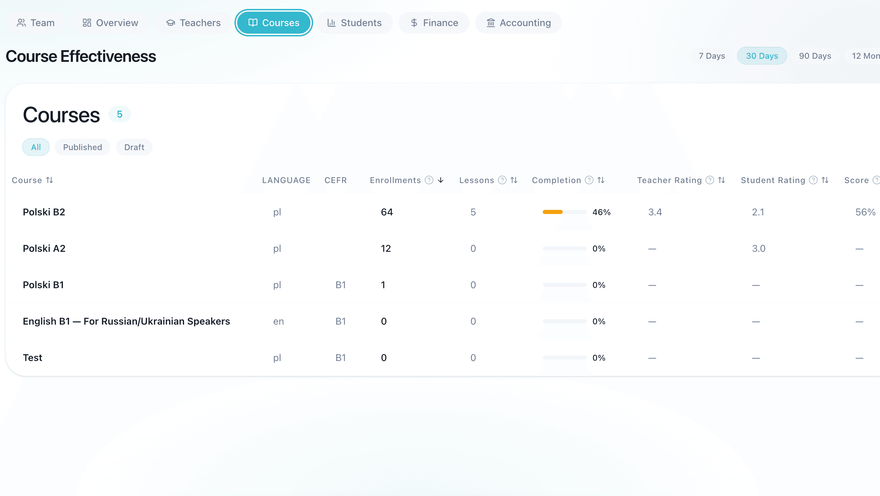Toggle sorting on the Course column
Viewport: 880px width, 496px height.
[x=49, y=180]
